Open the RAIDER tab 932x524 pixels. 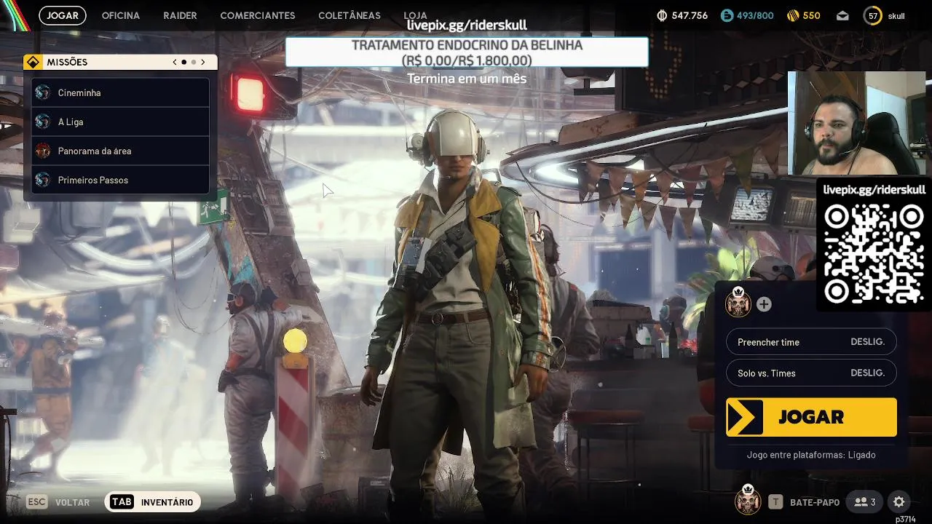tap(180, 15)
